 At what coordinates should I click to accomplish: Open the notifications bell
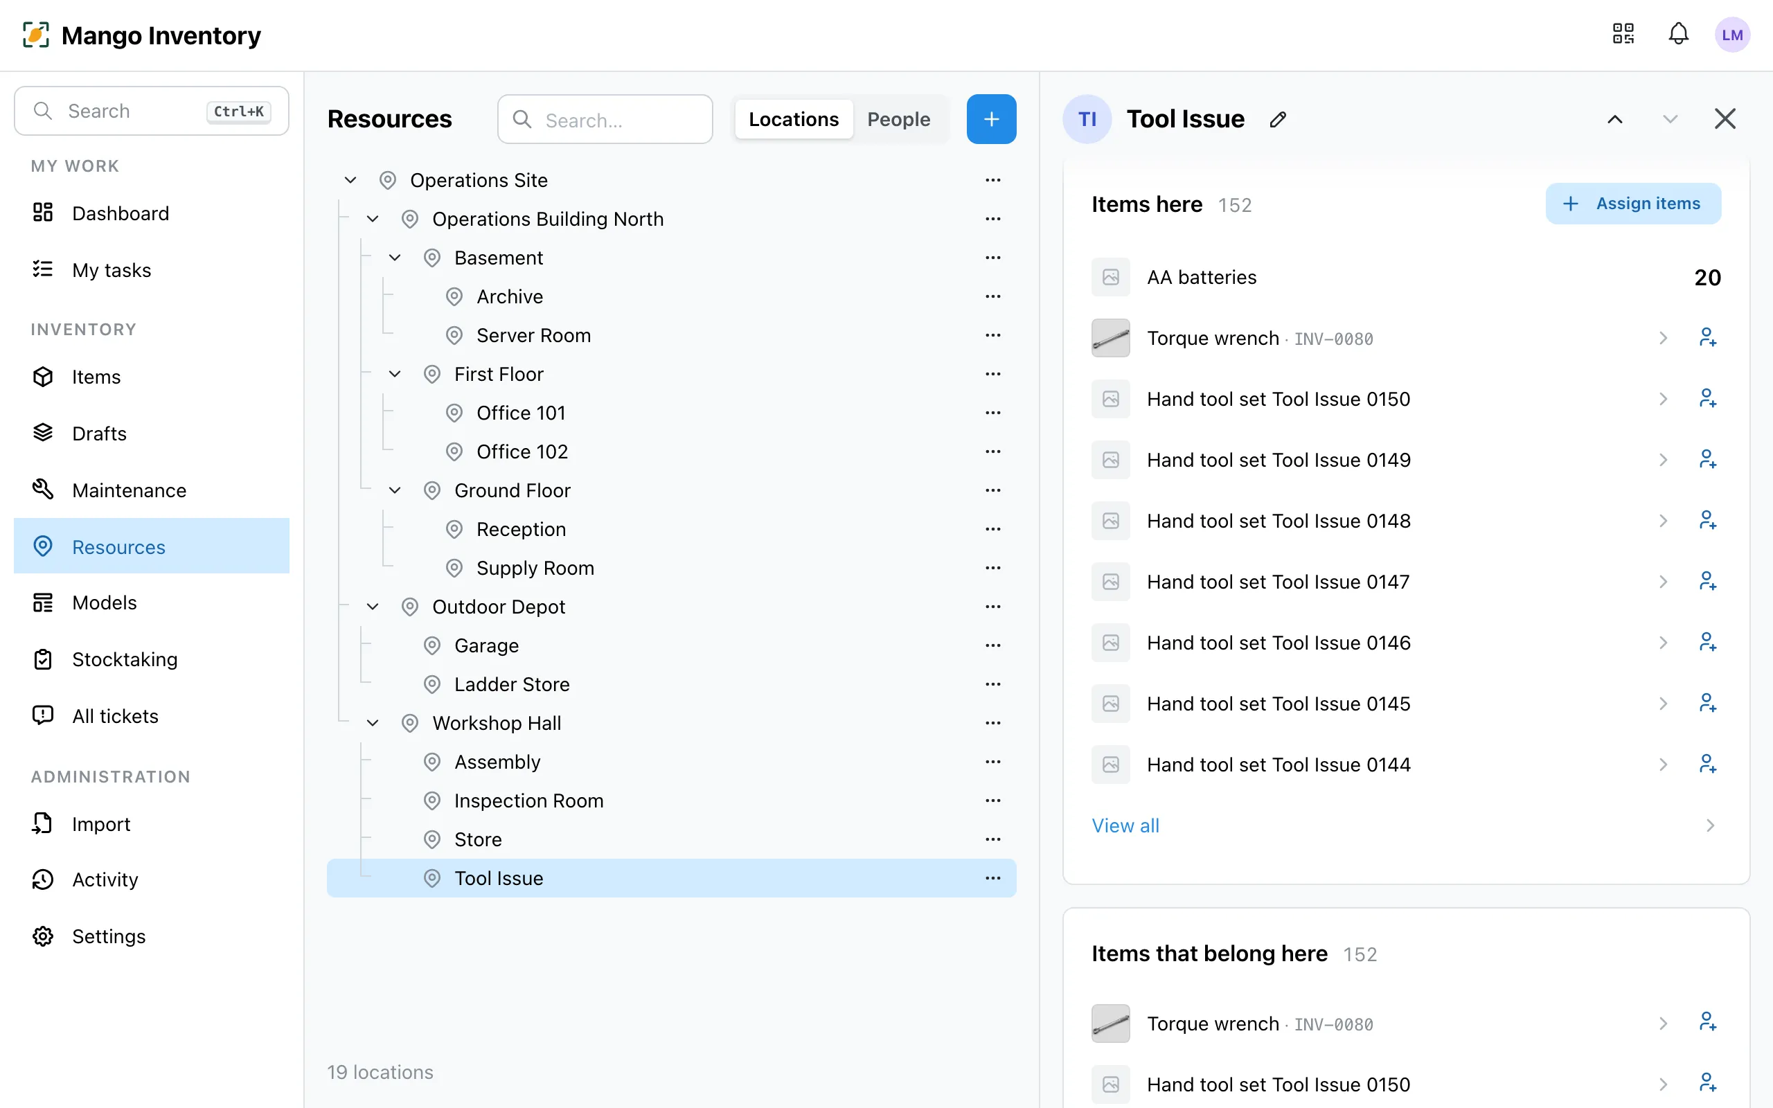(x=1679, y=34)
